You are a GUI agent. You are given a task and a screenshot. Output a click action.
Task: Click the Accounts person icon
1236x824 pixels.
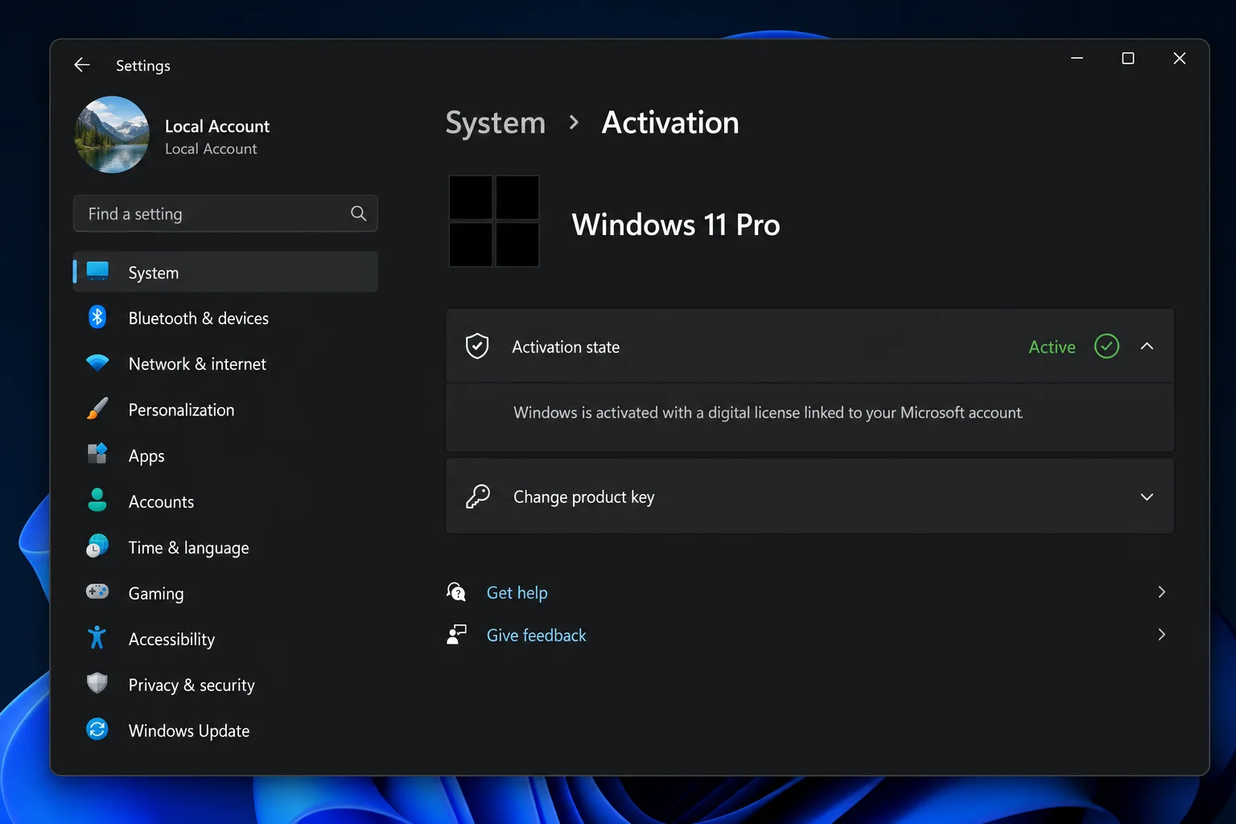(x=97, y=500)
